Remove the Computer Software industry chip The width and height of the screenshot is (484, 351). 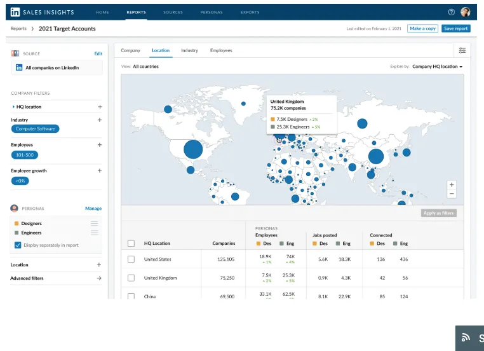pos(35,129)
